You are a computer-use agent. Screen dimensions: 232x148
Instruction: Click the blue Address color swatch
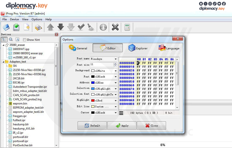[93, 83]
